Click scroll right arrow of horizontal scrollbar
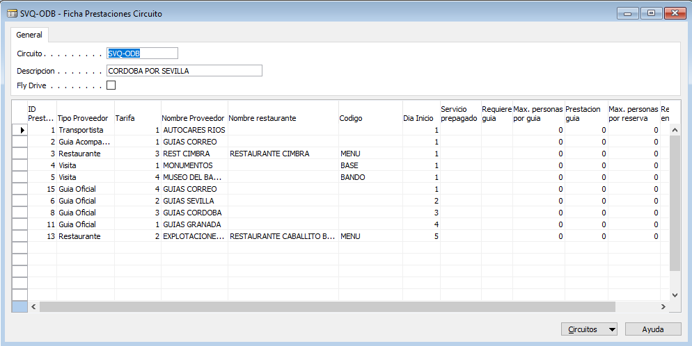Viewport: 692px width, 346px height. pyautogui.click(x=663, y=306)
